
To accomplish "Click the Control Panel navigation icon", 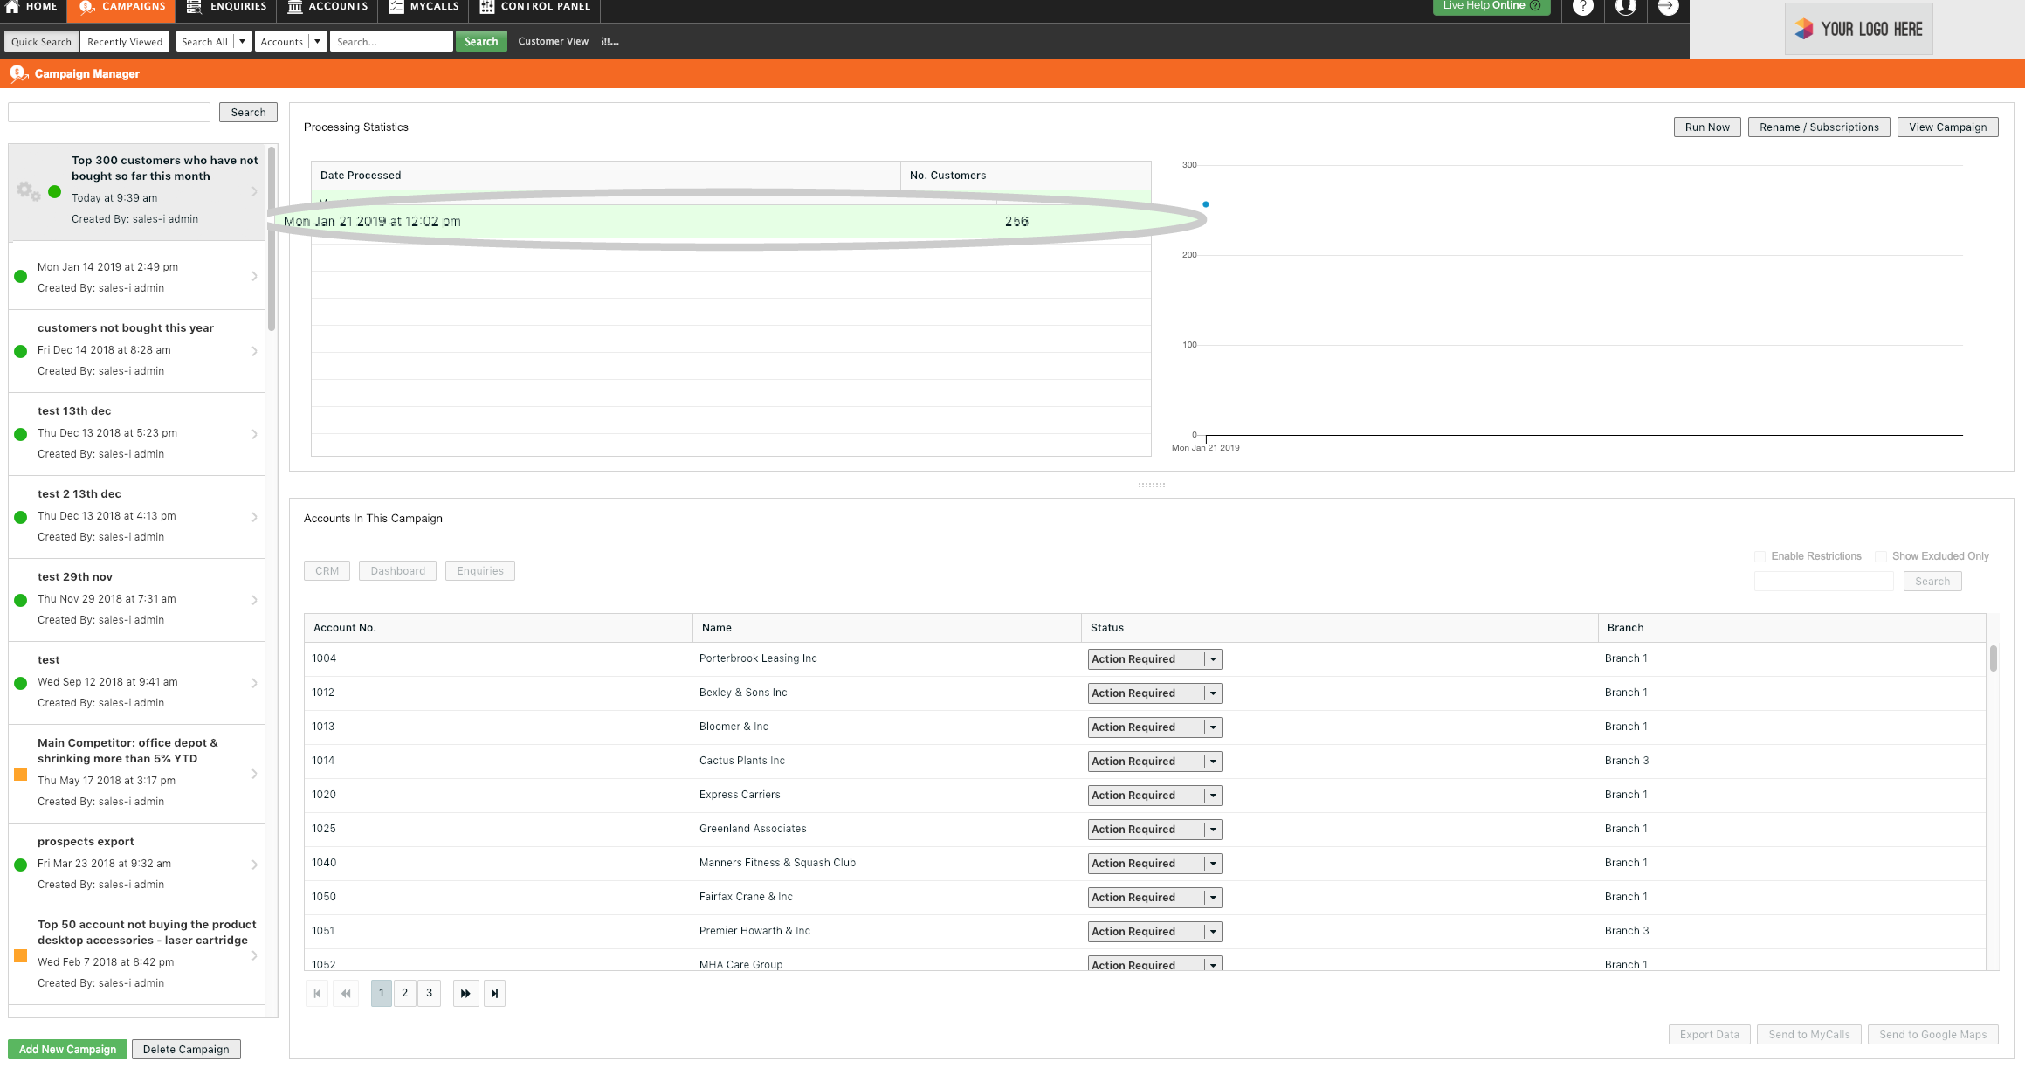I will click(x=486, y=7).
